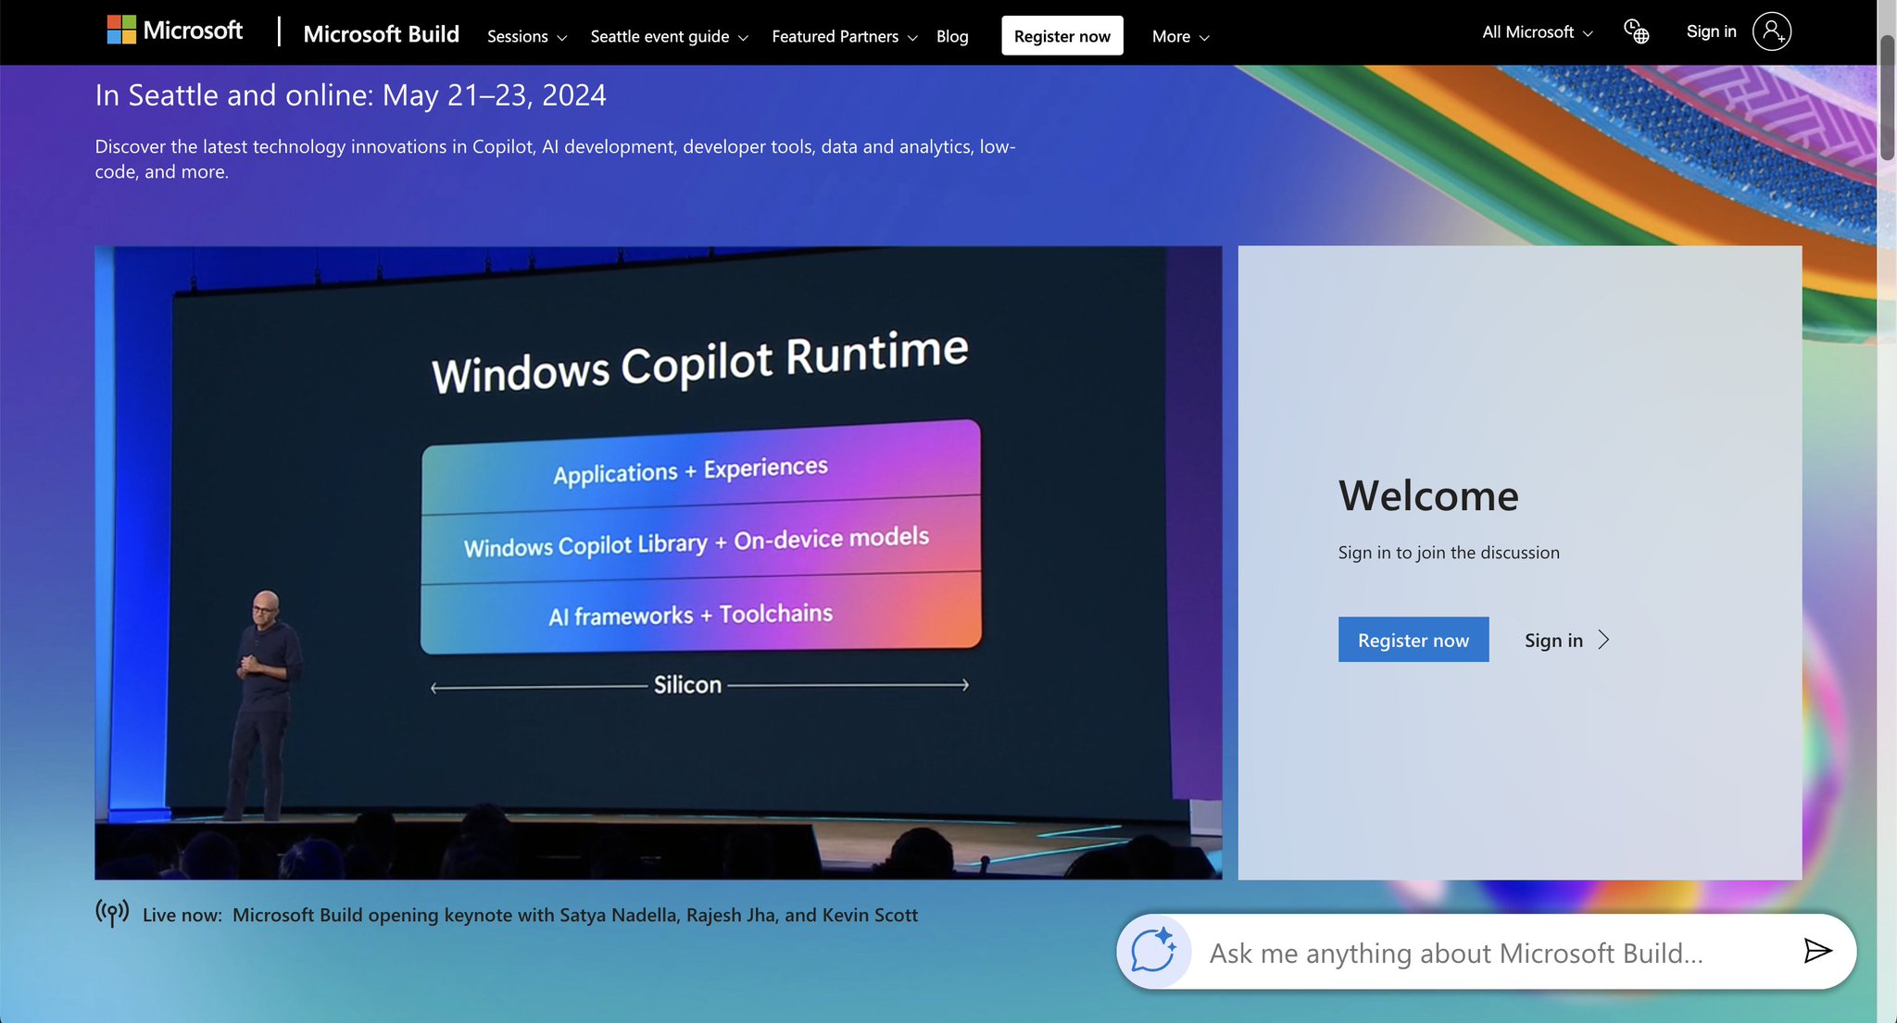Go to Microsoft Build home link
The width and height of the screenshot is (1897, 1023).
coord(381,33)
